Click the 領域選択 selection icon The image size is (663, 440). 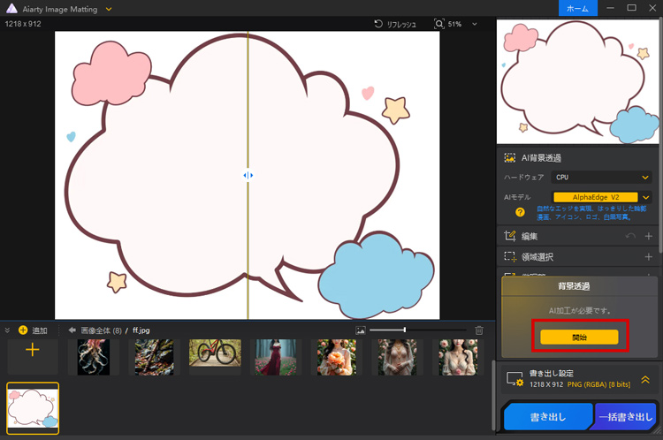click(510, 256)
